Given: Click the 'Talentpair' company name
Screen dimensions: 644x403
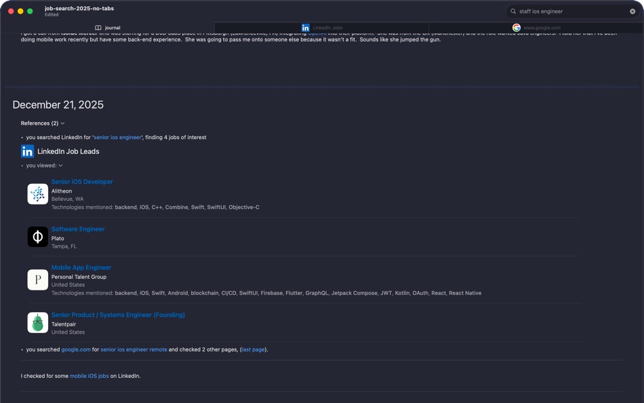Looking at the screenshot, I should coord(64,324).
